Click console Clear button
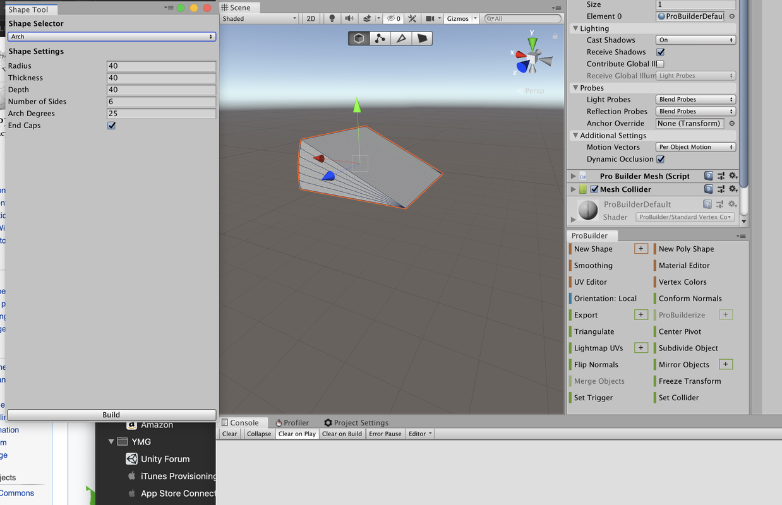 pos(230,434)
